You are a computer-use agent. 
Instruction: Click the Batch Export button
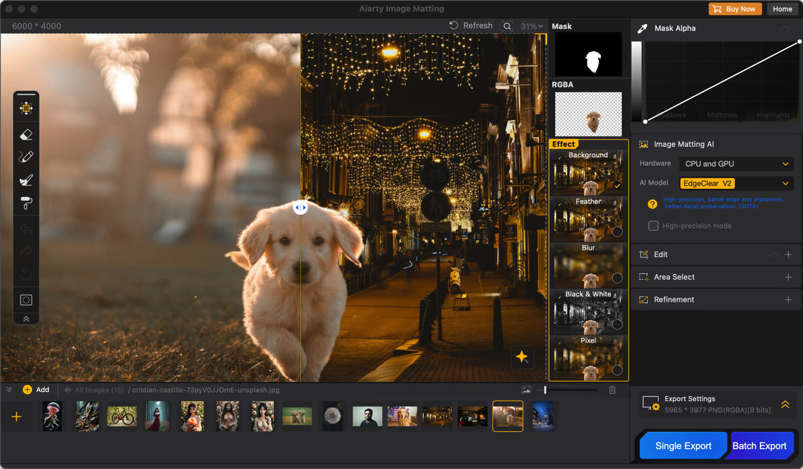tap(759, 446)
